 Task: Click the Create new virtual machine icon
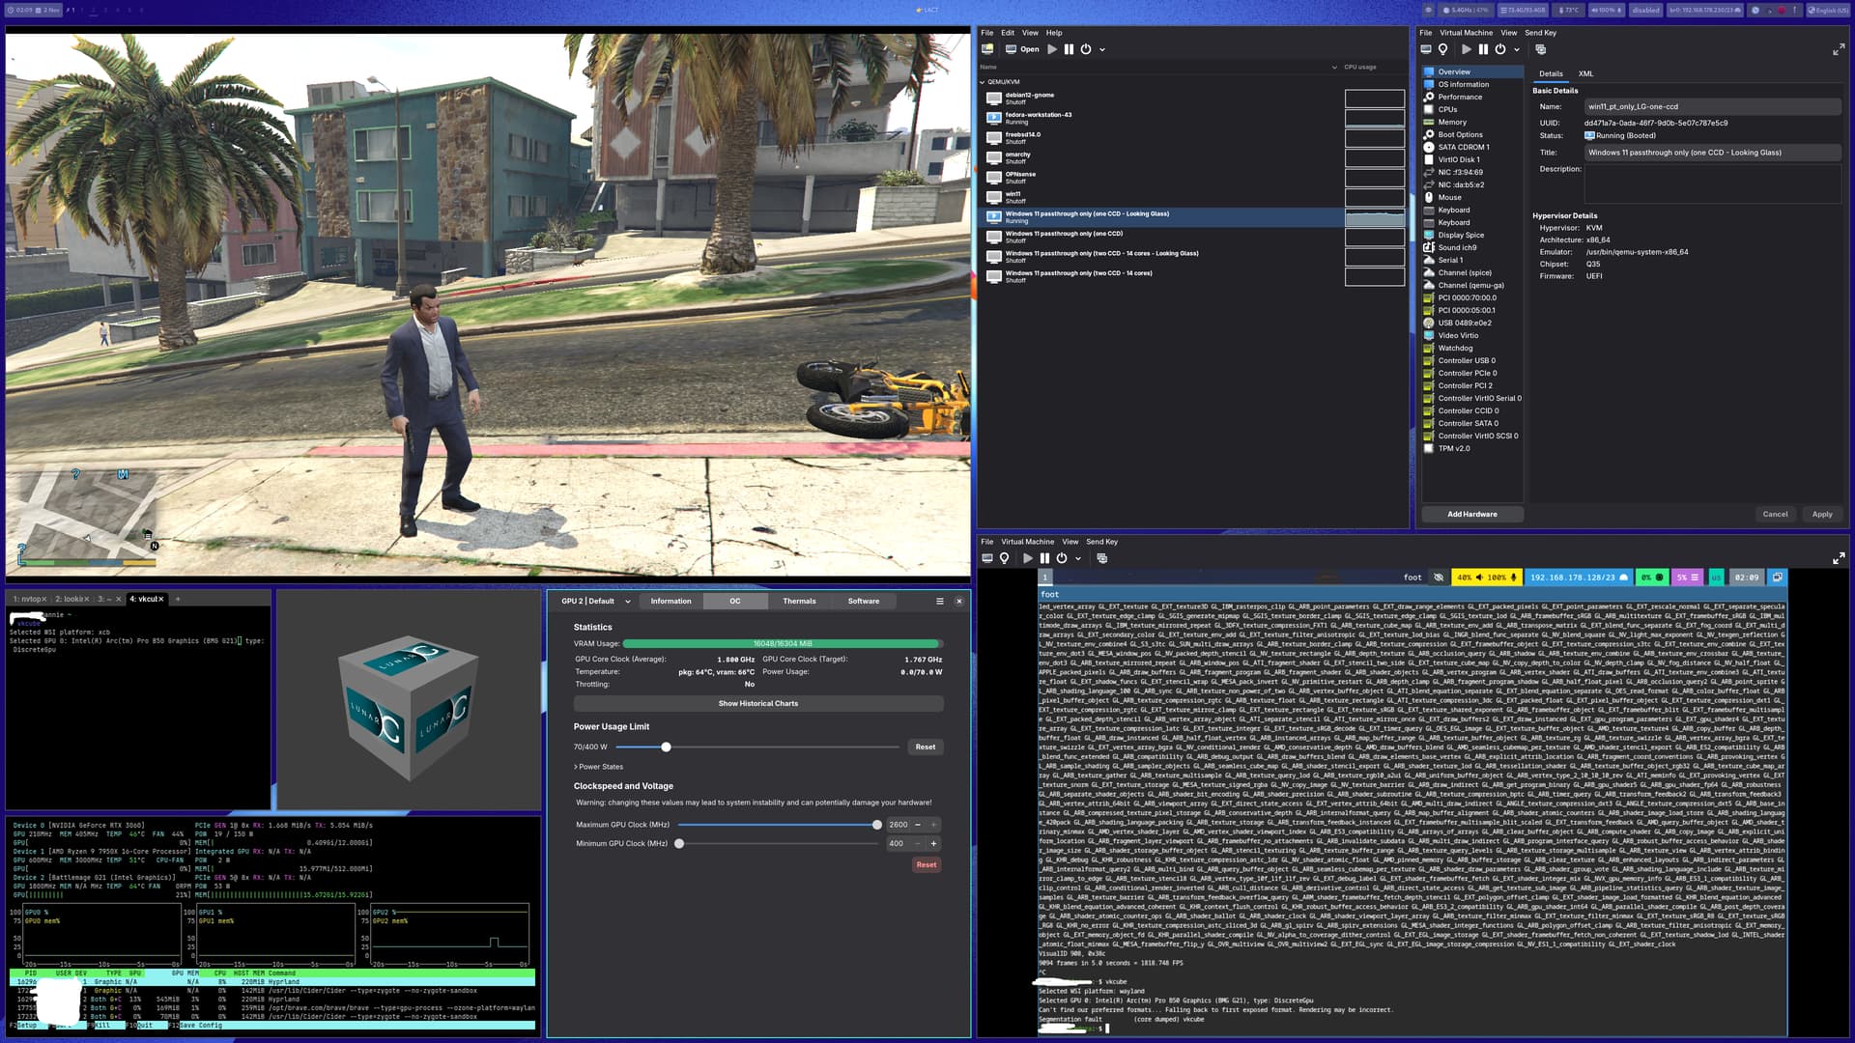tap(987, 49)
